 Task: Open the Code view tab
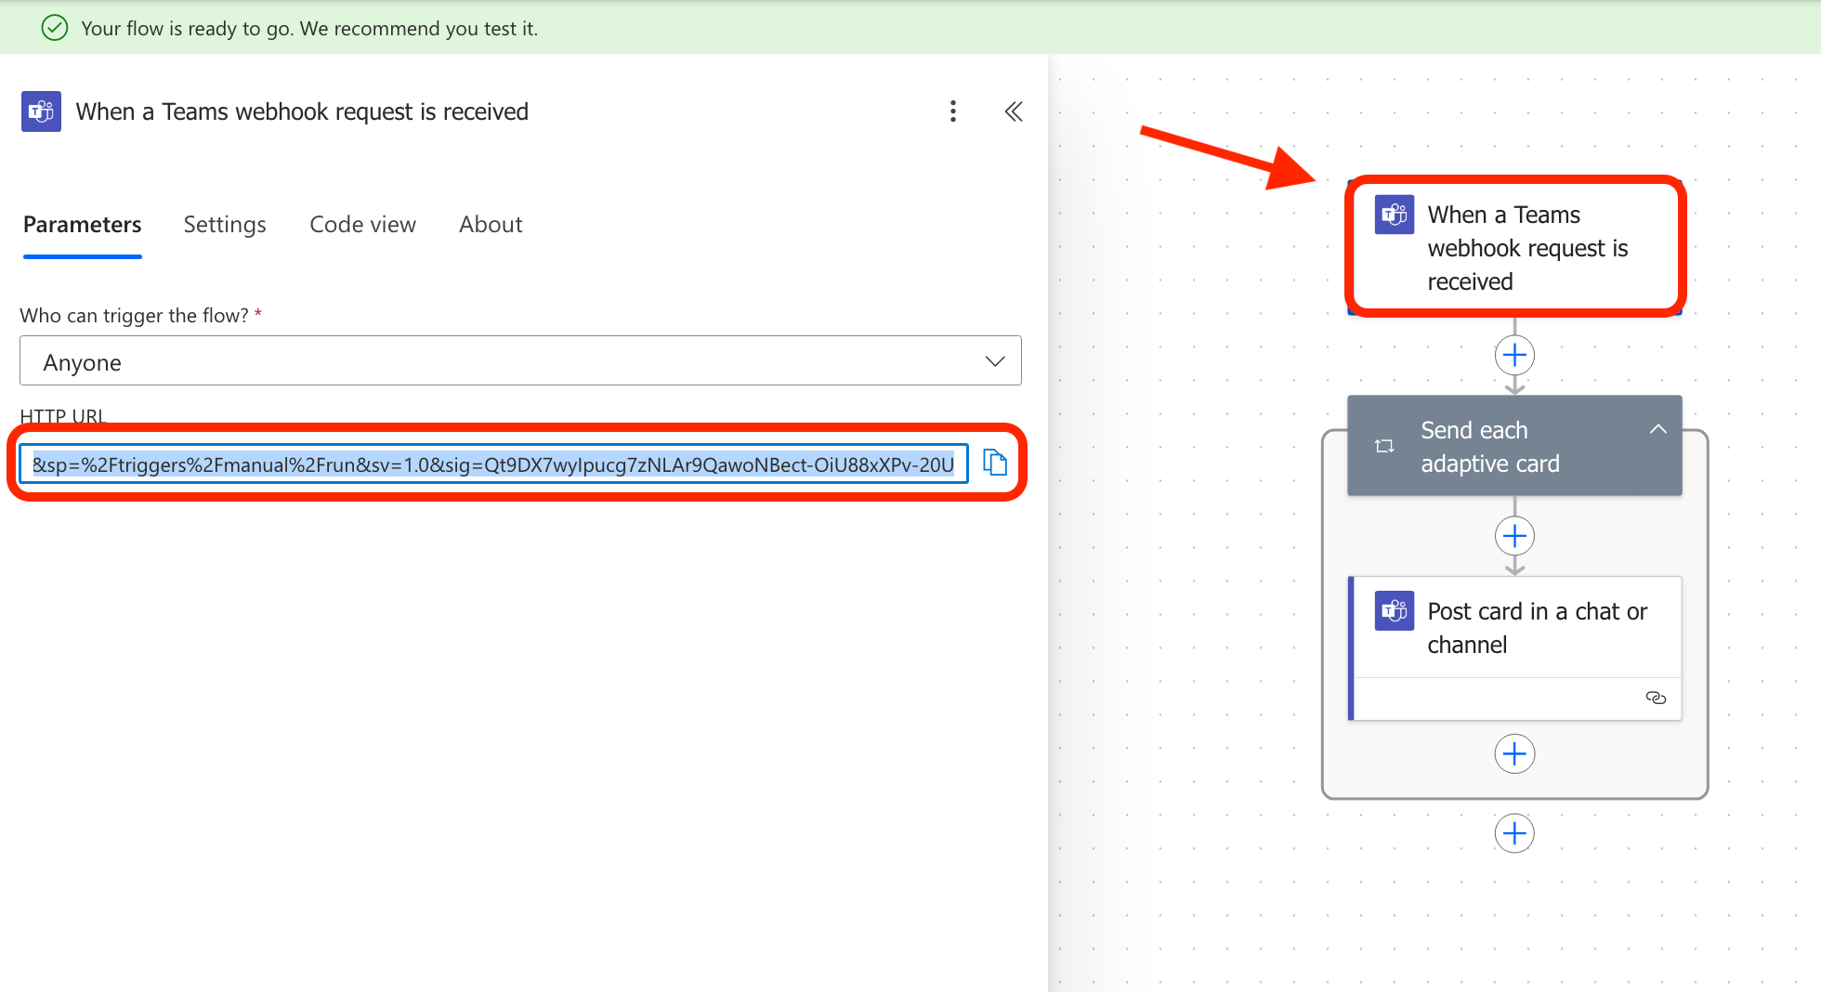point(362,224)
